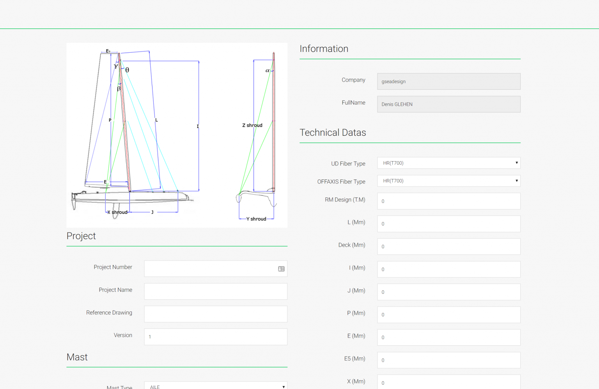
Task: Click the Deck (Mm) input field
Action: tap(448, 246)
